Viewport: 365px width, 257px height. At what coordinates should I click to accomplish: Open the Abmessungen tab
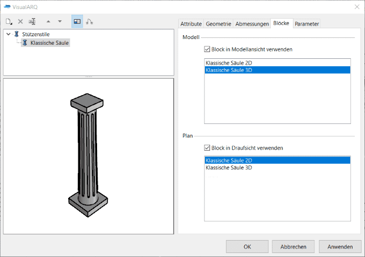click(252, 24)
